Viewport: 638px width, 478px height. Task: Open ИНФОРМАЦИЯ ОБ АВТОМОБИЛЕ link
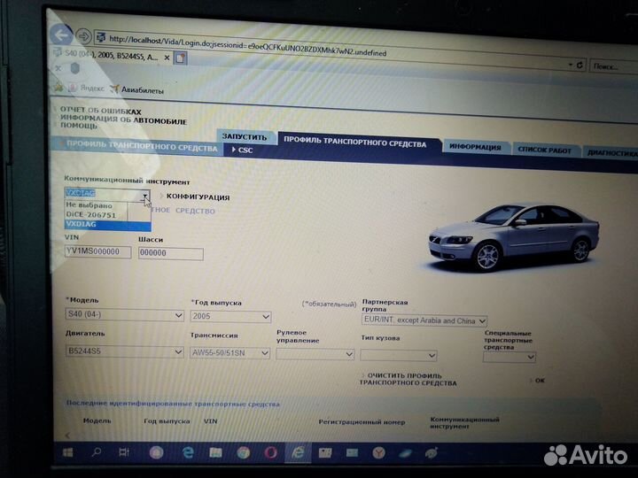123,119
